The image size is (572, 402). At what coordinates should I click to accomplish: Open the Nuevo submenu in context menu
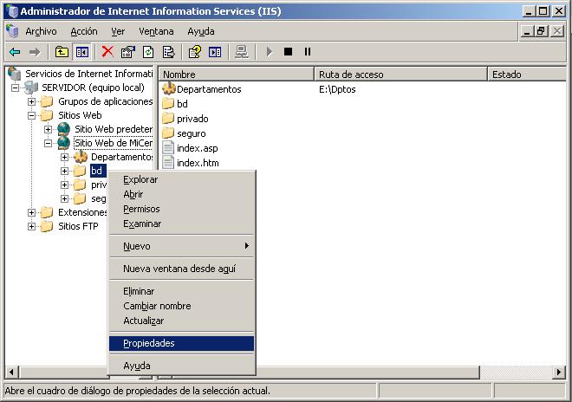point(137,246)
